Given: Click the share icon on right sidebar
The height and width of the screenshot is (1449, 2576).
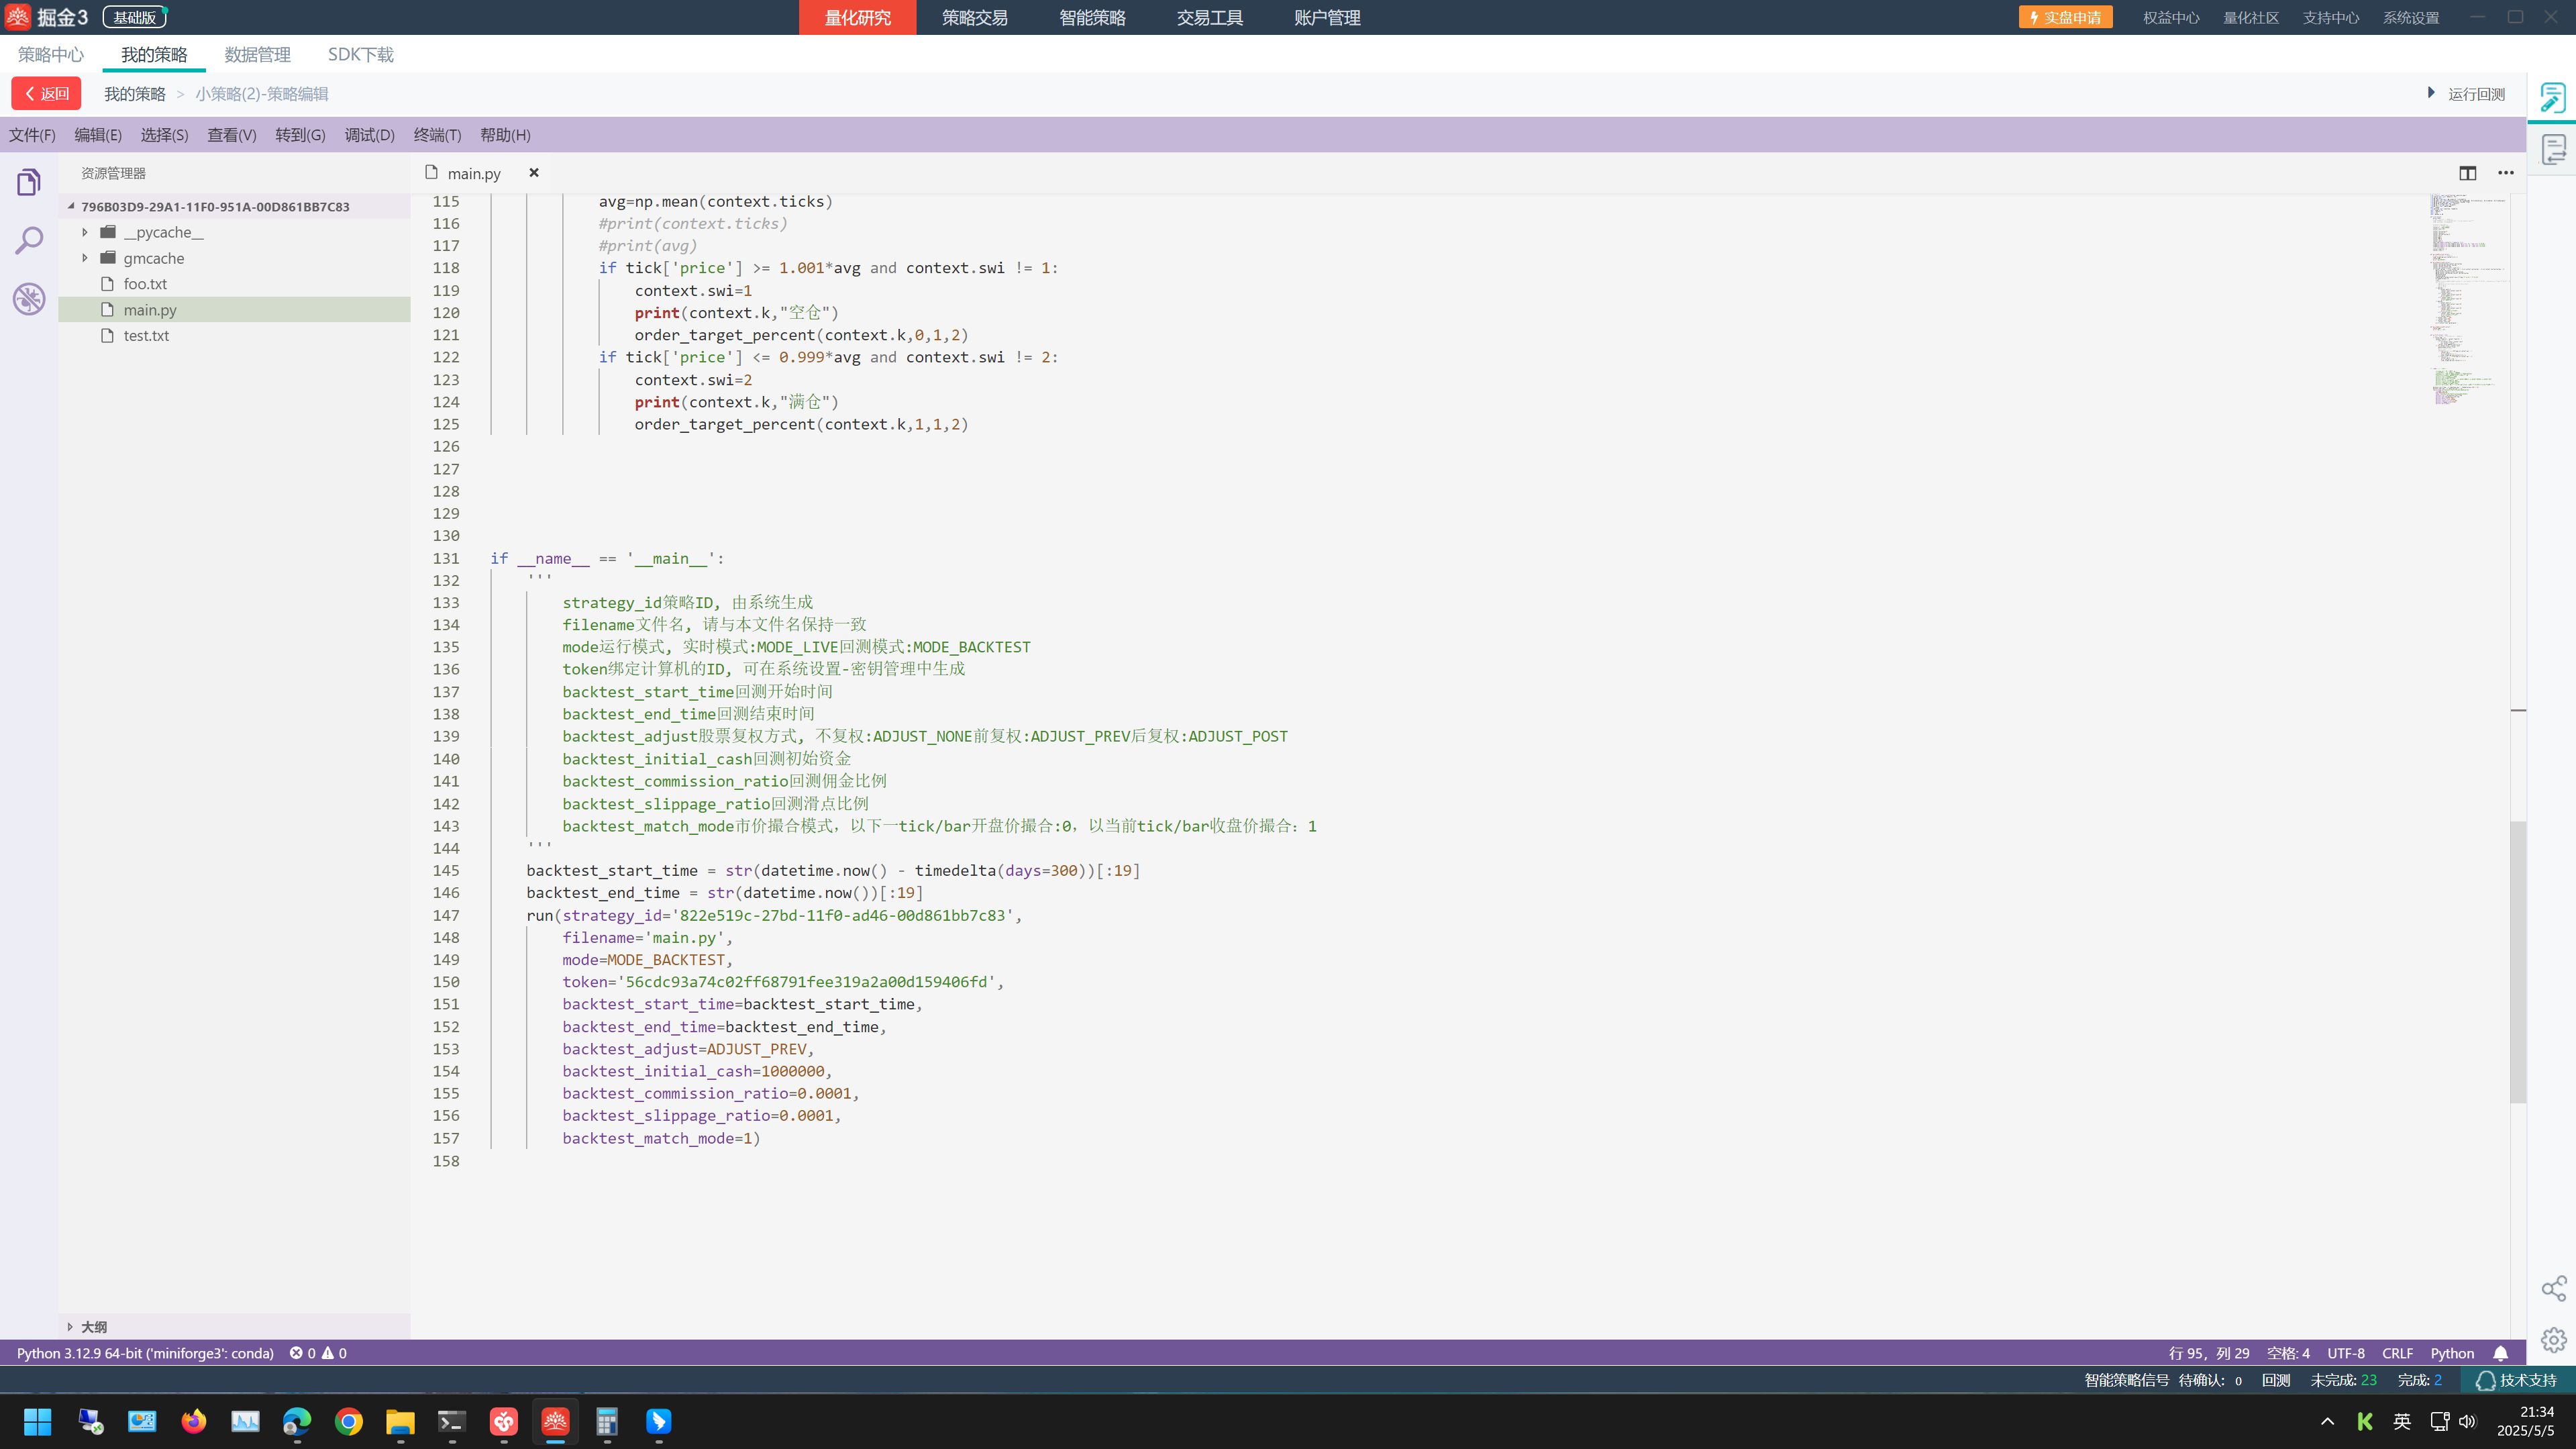Looking at the screenshot, I should (2553, 1288).
